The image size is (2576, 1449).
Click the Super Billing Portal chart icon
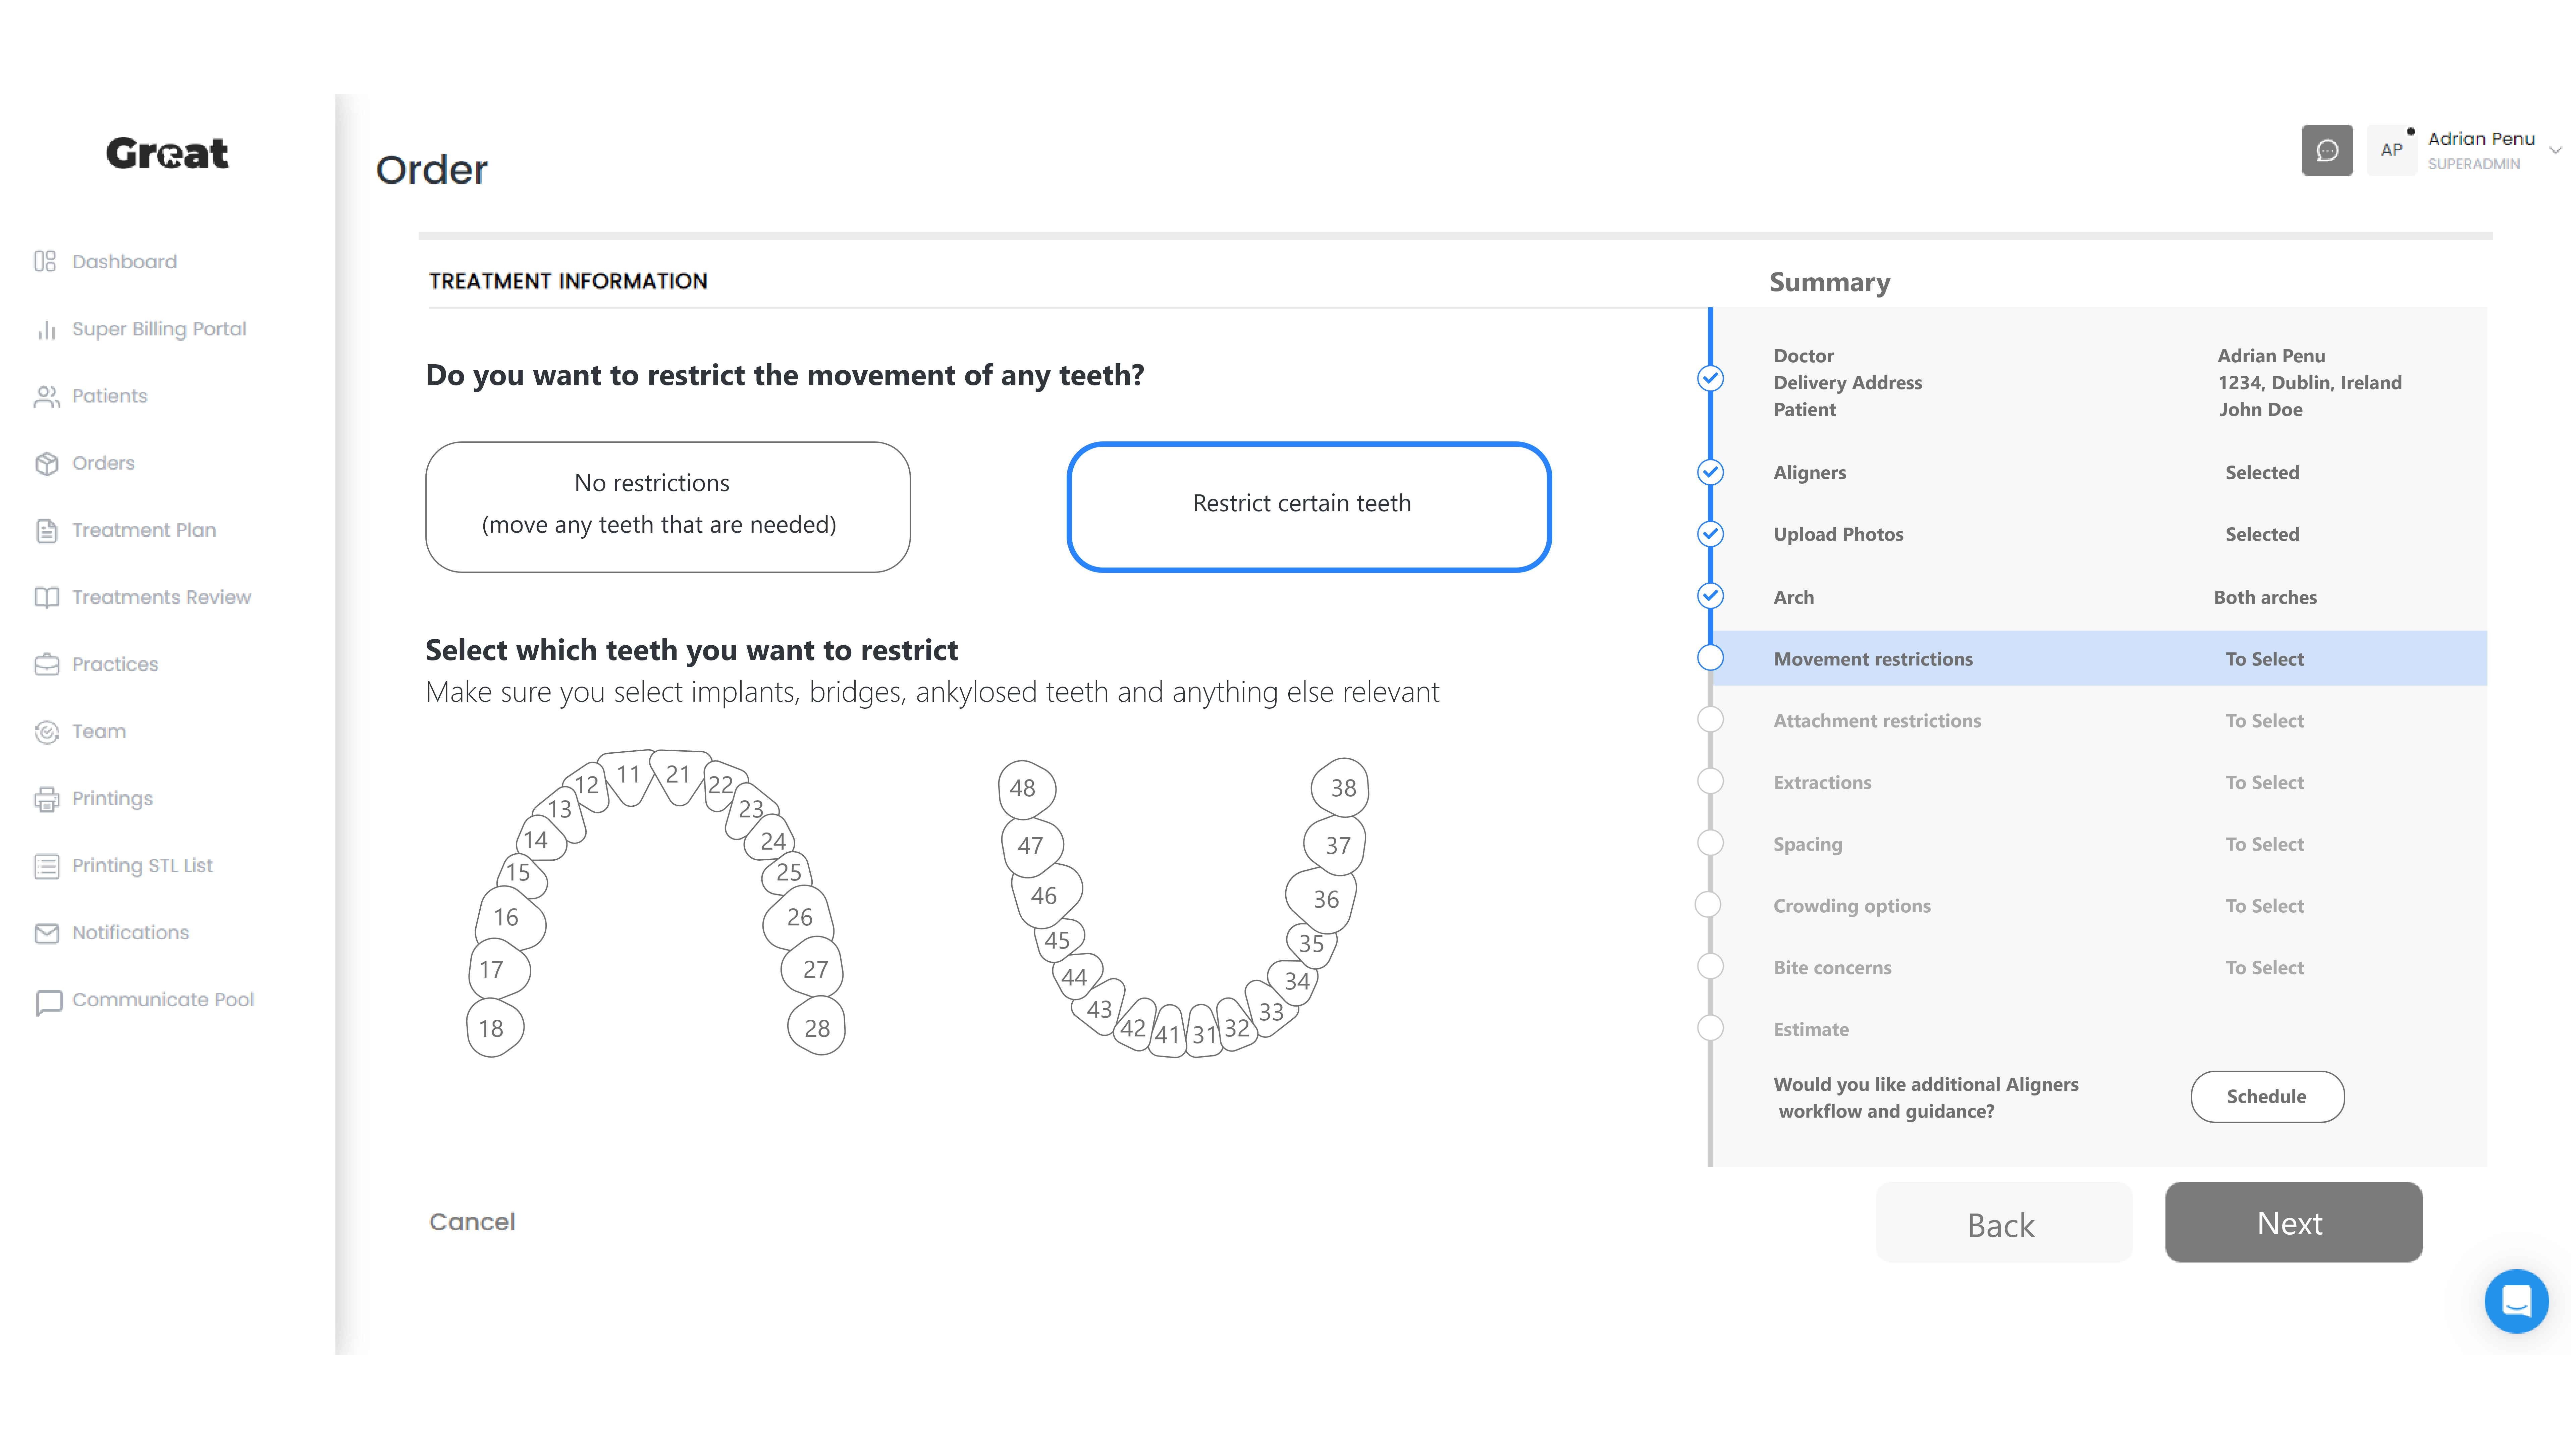46,329
